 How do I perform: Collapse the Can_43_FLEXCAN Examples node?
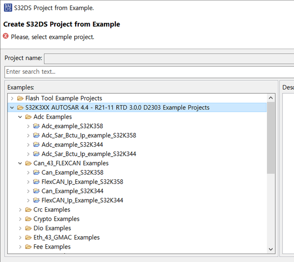click(20, 163)
